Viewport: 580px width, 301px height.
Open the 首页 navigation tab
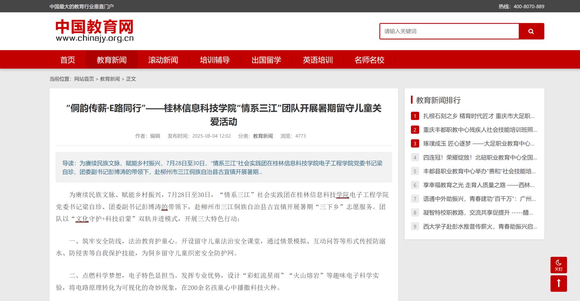tap(68, 60)
